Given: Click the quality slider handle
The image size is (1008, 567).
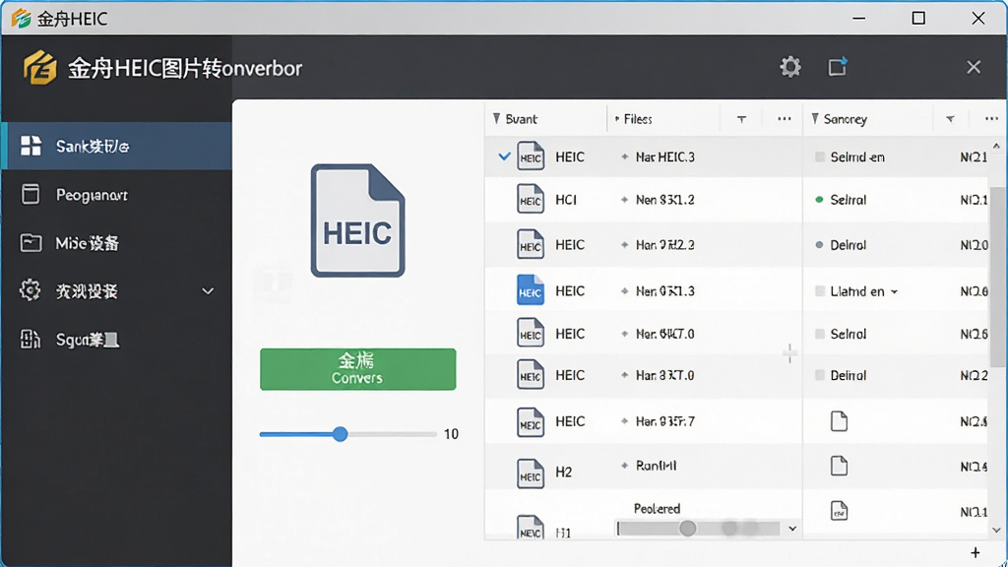Looking at the screenshot, I should click(x=340, y=434).
